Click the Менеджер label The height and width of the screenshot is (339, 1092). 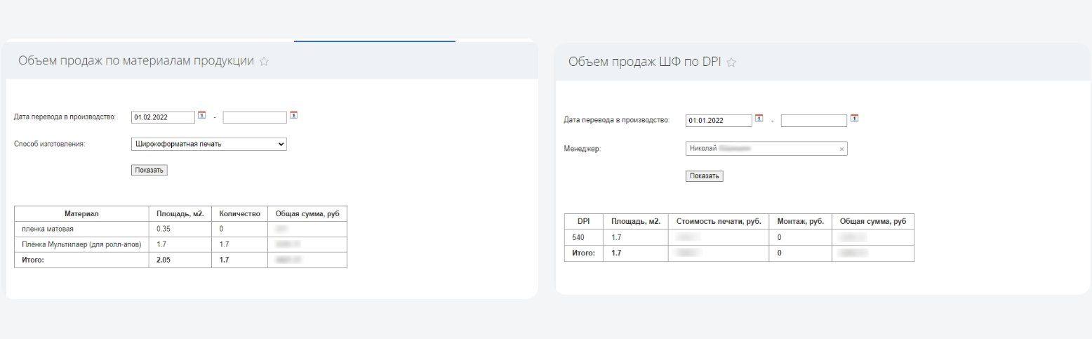582,149
